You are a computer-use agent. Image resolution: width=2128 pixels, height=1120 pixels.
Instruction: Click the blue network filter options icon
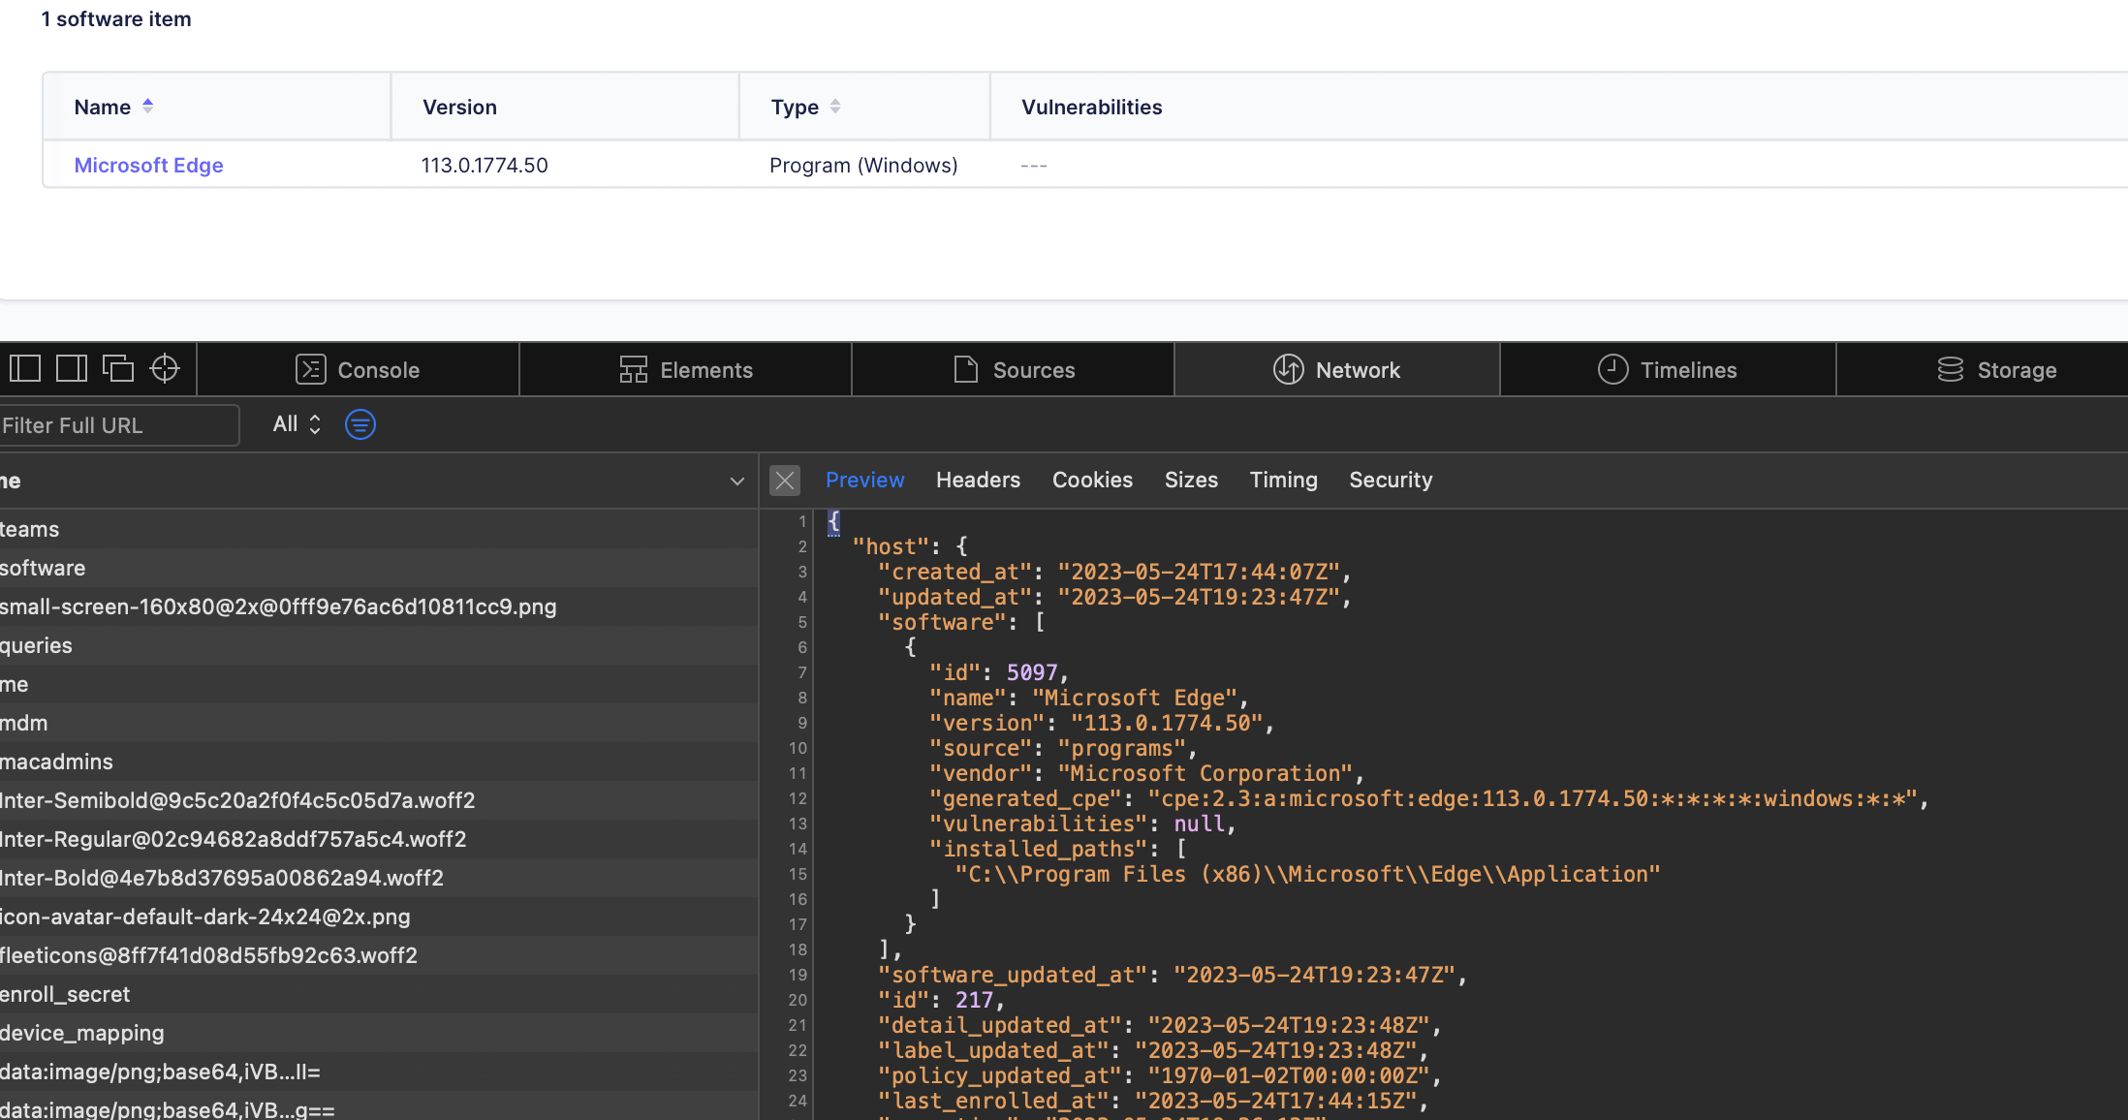tap(360, 424)
